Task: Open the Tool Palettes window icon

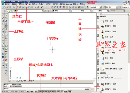Action: [70, 7]
